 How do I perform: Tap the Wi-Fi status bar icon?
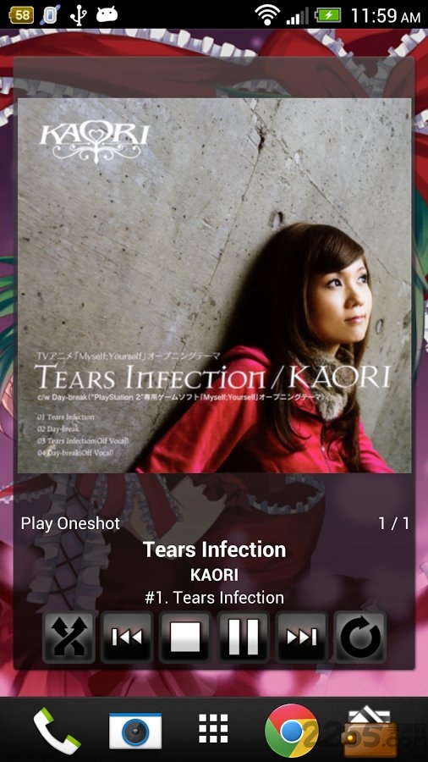pyautogui.click(x=267, y=15)
